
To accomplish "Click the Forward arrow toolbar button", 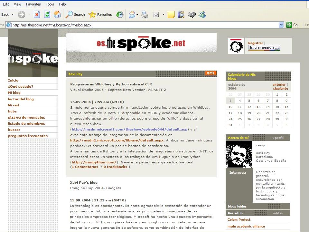I will tap(22, 15).
